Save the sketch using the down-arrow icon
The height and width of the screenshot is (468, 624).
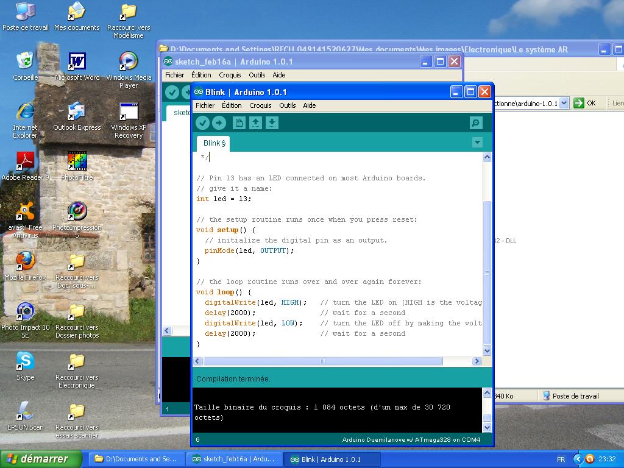(x=272, y=123)
